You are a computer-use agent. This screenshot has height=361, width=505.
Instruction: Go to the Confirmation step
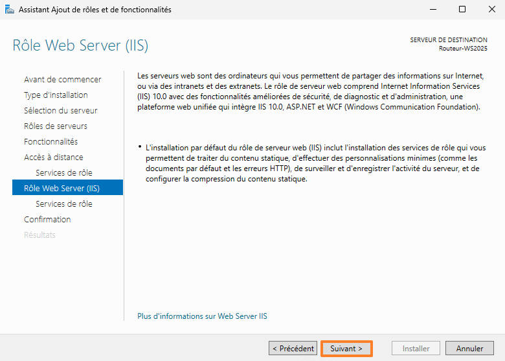(x=47, y=219)
